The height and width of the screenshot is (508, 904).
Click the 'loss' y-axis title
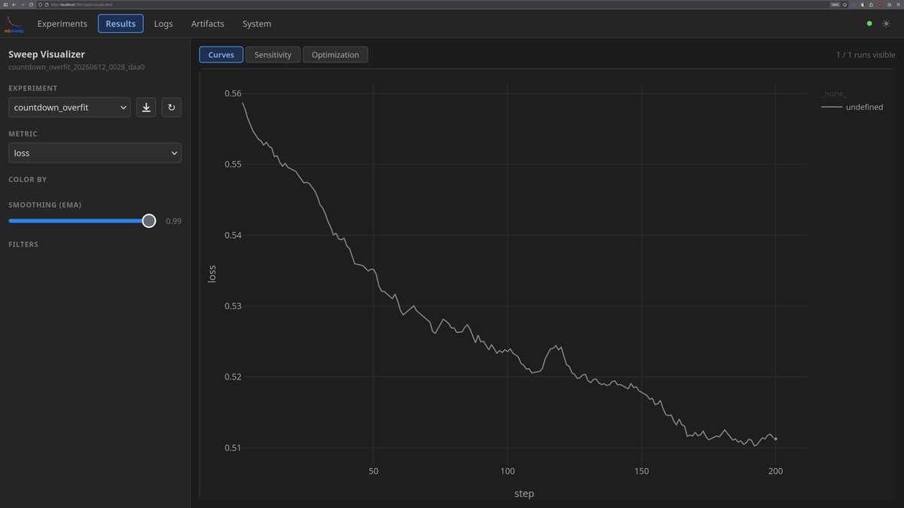[x=212, y=273]
